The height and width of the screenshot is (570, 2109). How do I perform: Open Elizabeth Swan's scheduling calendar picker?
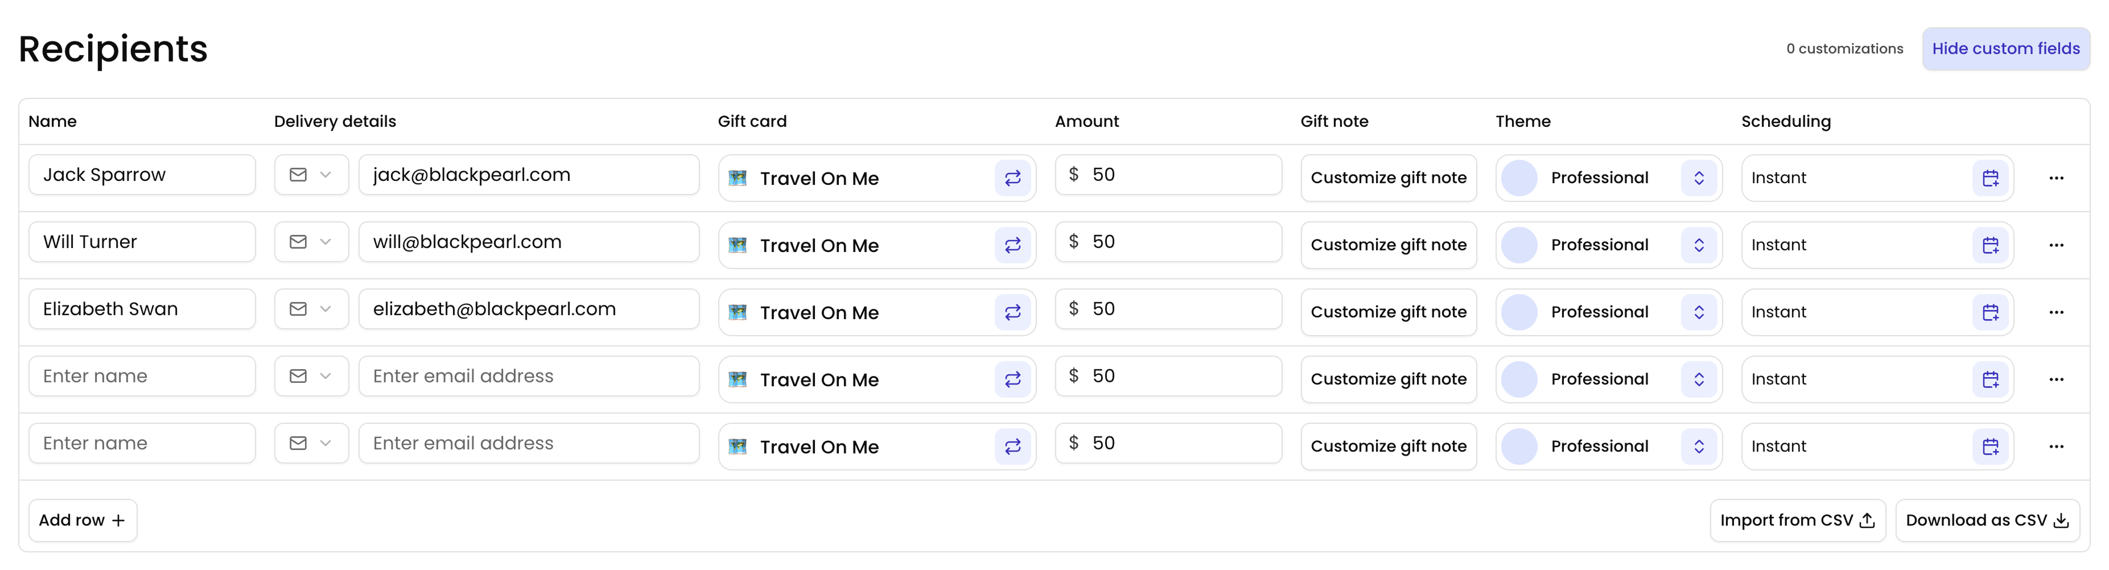1991,312
